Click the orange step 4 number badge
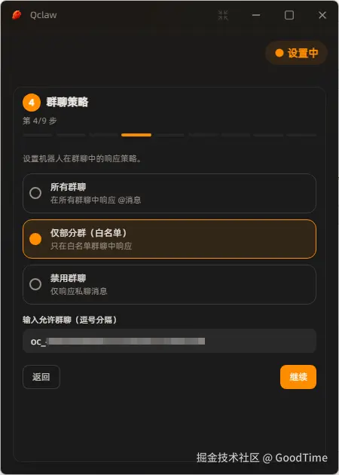Viewport: 339px width, 475px height. coord(32,103)
